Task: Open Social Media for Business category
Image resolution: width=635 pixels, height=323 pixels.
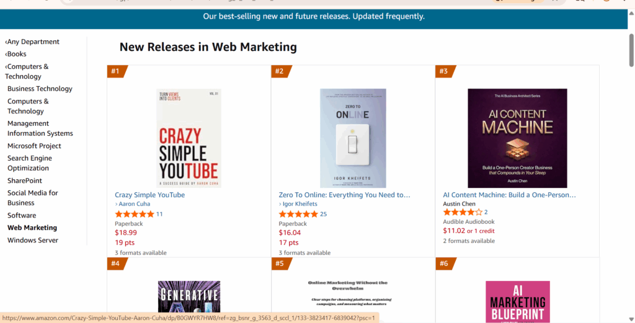Action: pos(32,198)
